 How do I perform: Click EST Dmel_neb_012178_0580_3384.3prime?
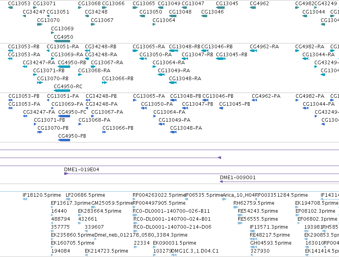point(141,235)
